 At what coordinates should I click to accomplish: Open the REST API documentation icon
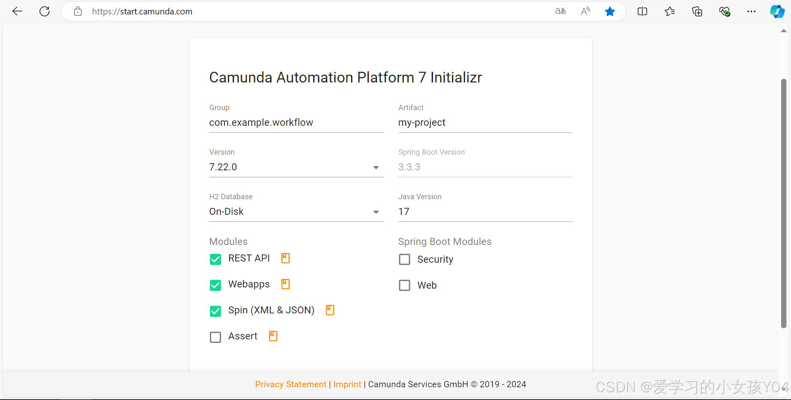pyautogui.click(x=285, y=258)
